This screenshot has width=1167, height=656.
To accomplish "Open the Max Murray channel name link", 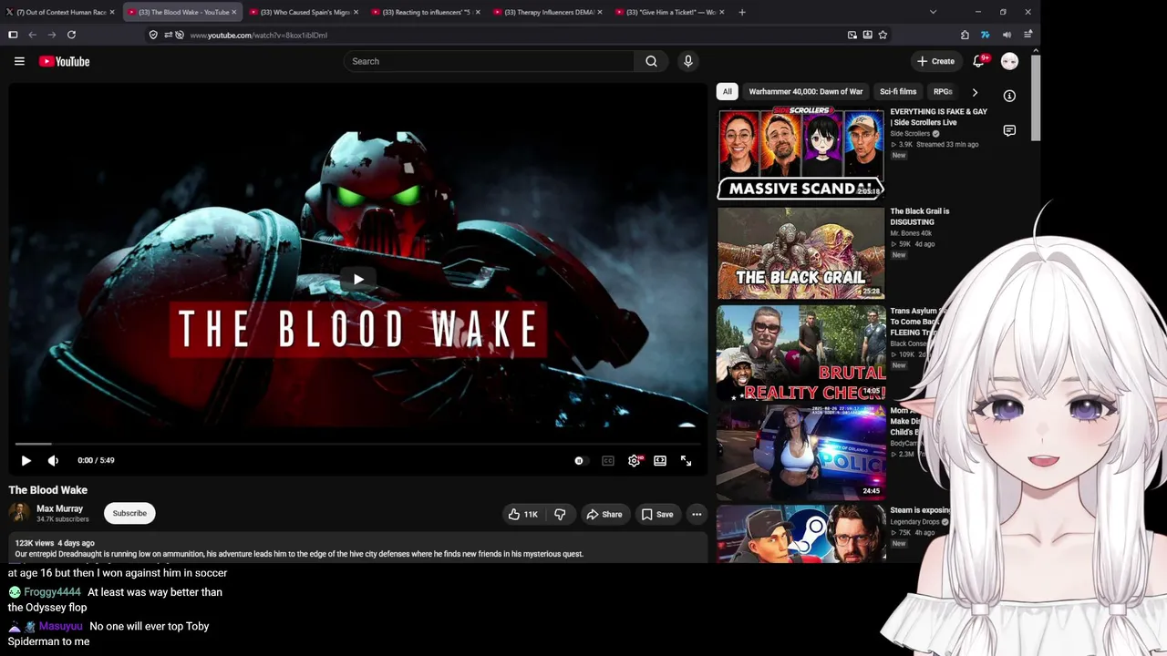I will (x=59, y=508).
